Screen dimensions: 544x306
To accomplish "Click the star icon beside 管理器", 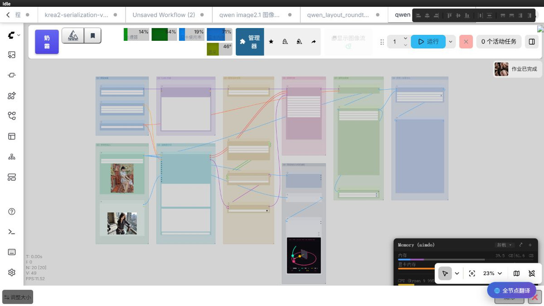I will tap(271, 42).
